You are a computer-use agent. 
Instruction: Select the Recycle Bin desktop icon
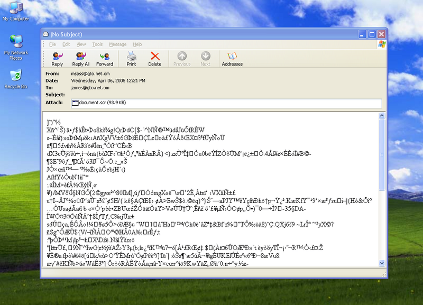(x=16, y=79)
